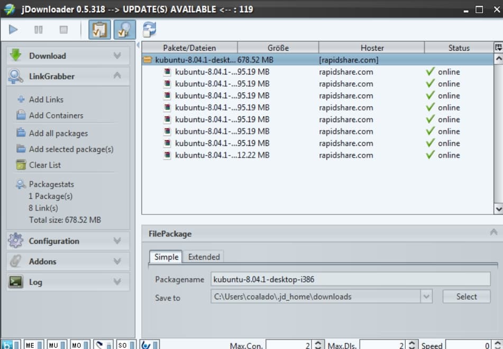Click inside the Packagename text field

351,279
